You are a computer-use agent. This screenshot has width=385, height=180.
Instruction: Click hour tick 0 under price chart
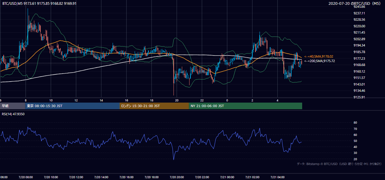pyautogui.click(x=227, y=100)
